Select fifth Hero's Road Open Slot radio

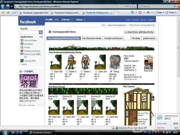(x=107, y=117)
